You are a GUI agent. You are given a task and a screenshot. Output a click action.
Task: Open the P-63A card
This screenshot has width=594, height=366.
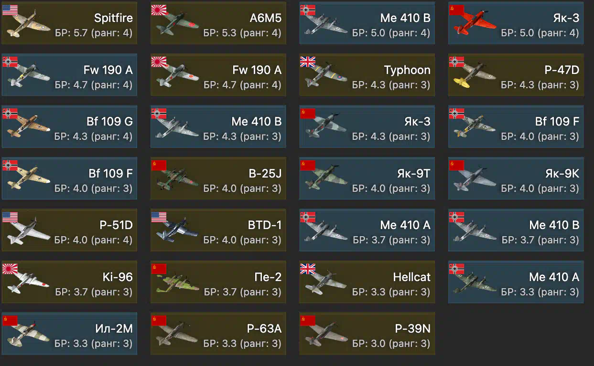[x=218, y=334]
